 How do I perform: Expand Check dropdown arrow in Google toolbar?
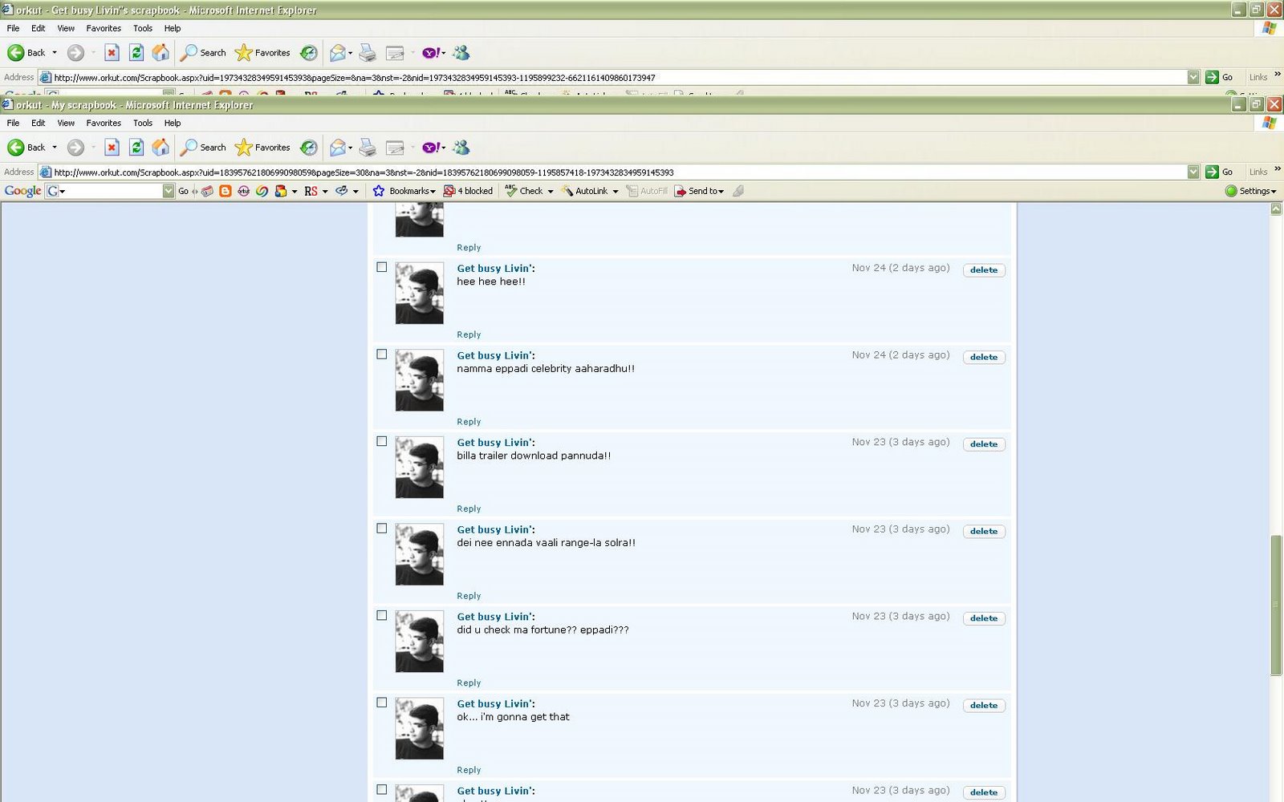551,192
